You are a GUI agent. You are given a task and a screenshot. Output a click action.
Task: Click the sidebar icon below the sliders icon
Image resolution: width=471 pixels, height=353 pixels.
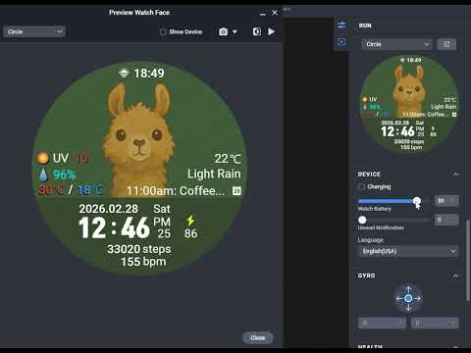pyautogui.click(x=341, y=42)
